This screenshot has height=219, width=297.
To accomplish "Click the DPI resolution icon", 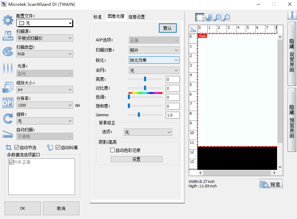I will pos(7,102).
